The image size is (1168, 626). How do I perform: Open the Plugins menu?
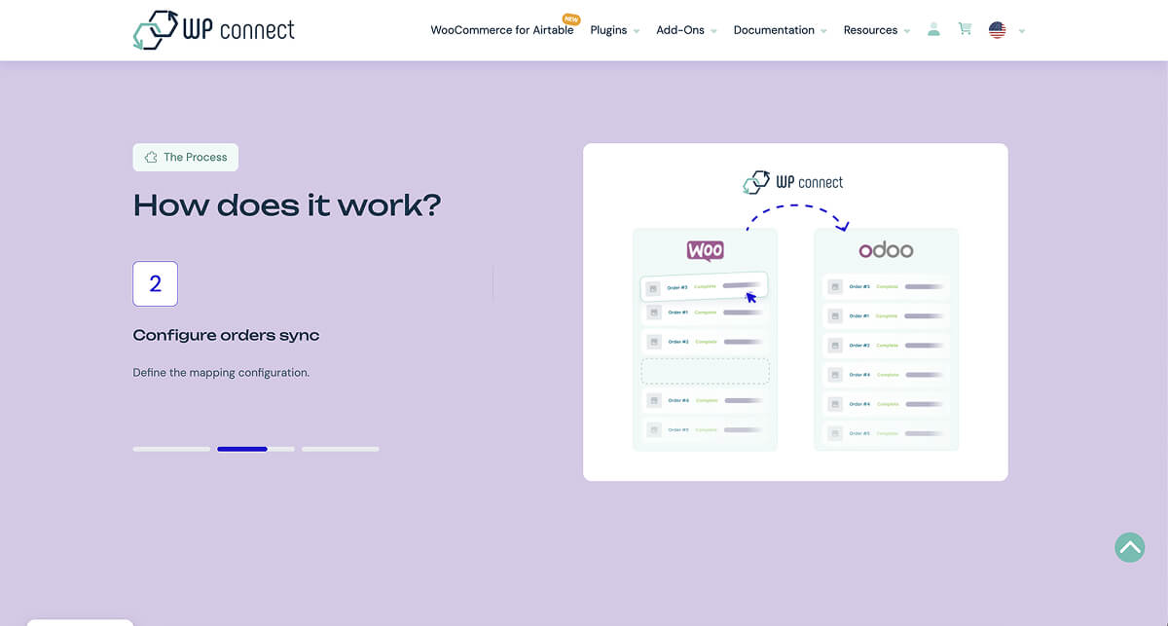click(608, 30)
